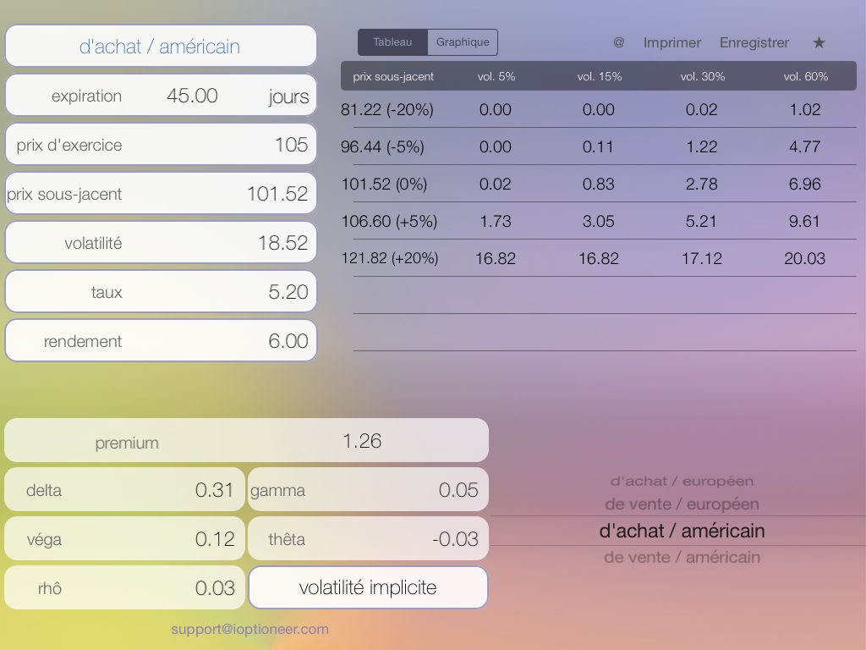The height and width of the screenshot is (650, 866).
Task: Select de vente / européen in the picker
Action: tap(682, 504)
